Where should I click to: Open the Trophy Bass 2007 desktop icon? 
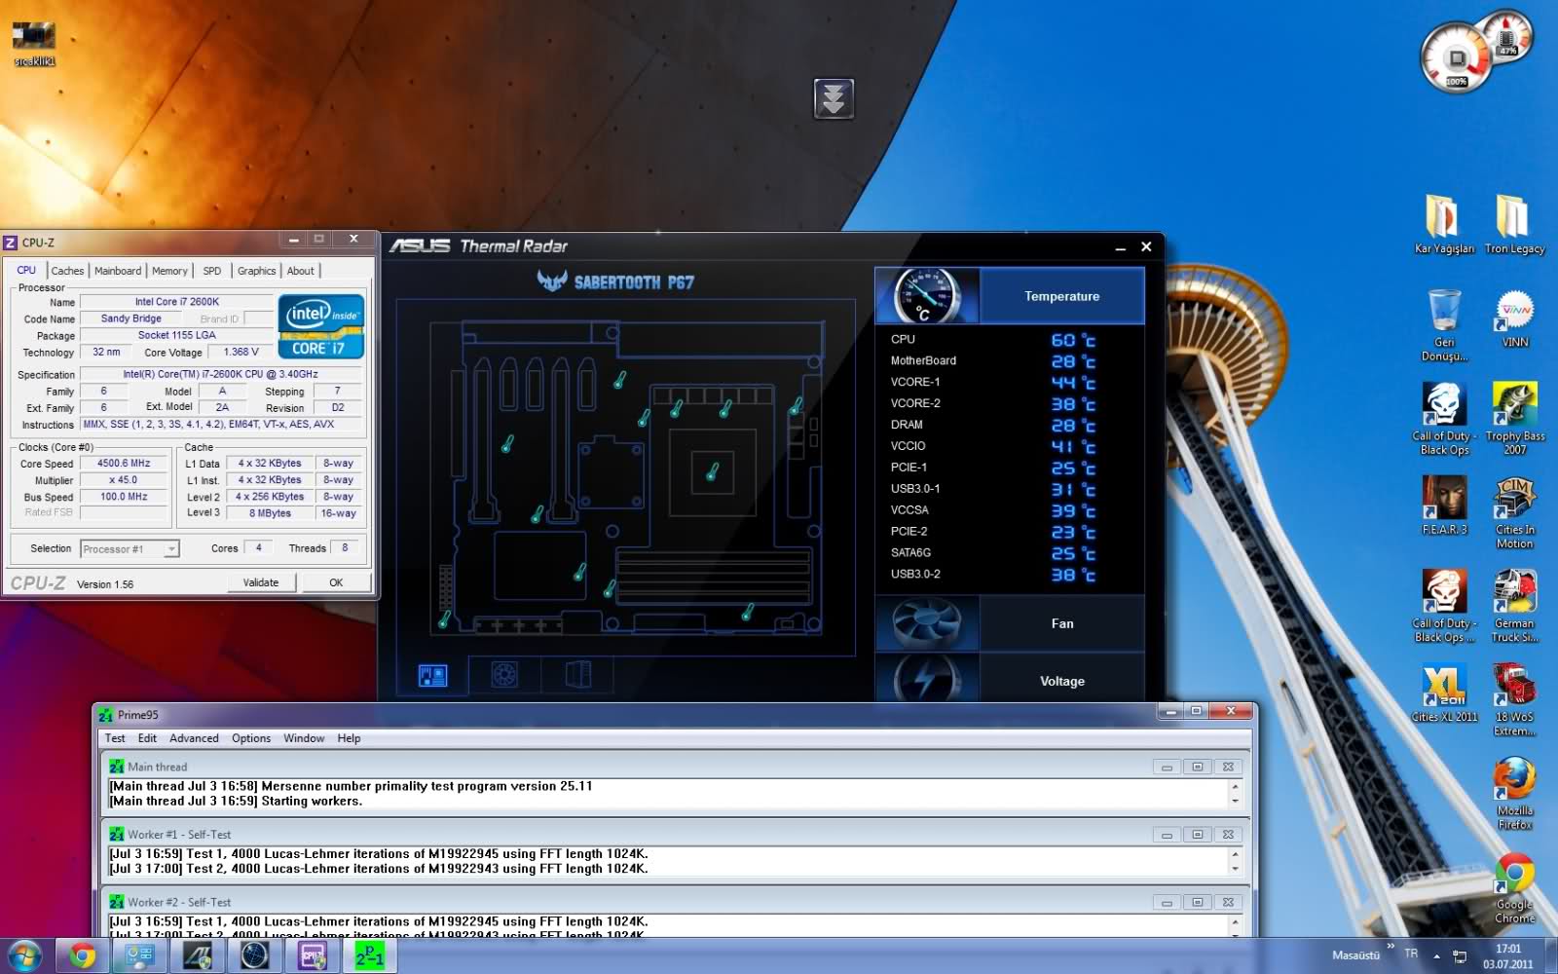pyautogui.click(x=1514, y=418)
